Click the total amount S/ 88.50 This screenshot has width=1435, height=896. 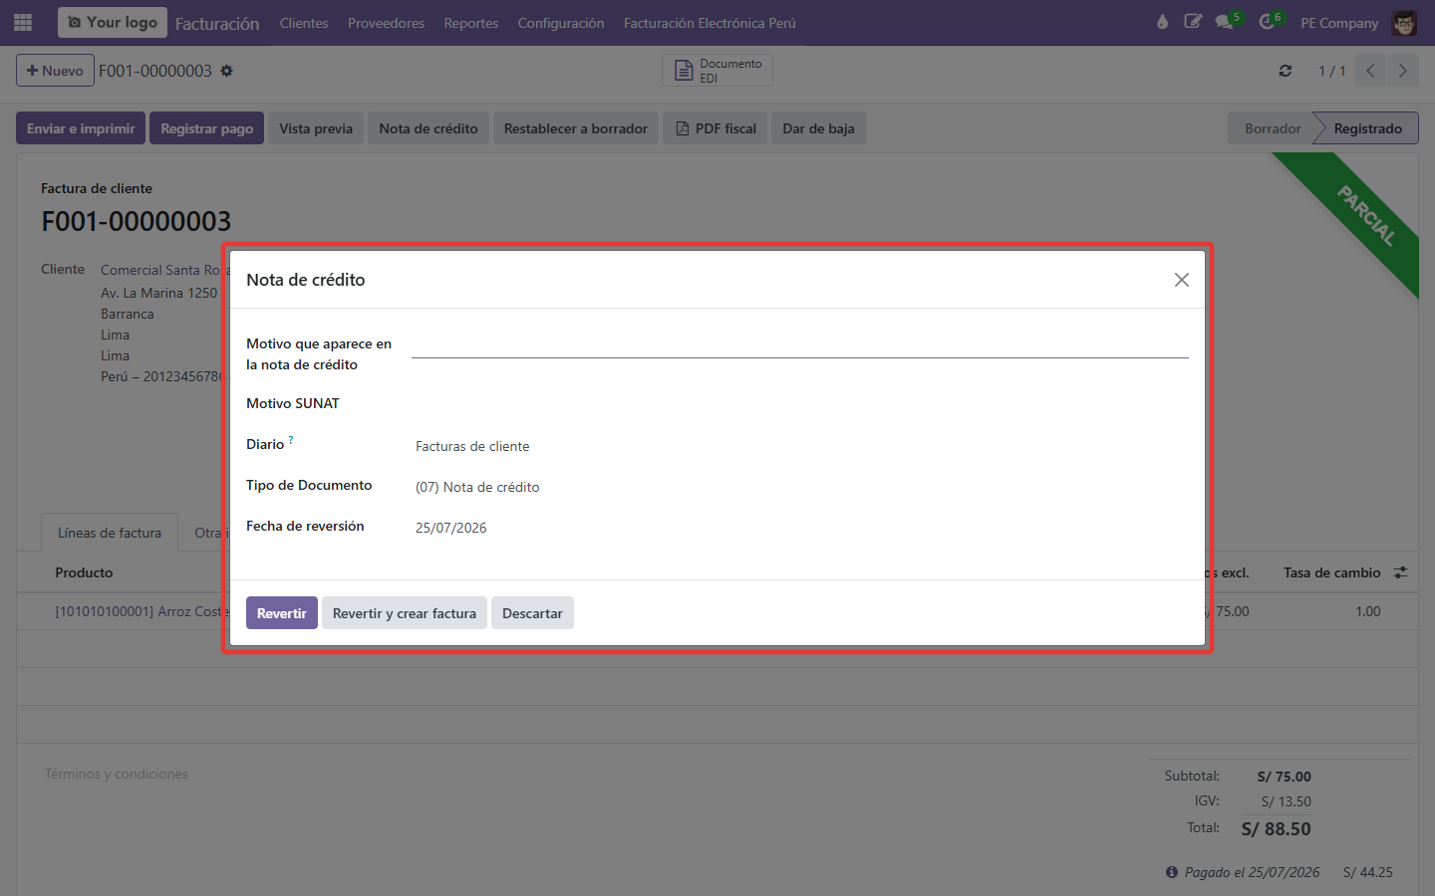[1276, 828]
